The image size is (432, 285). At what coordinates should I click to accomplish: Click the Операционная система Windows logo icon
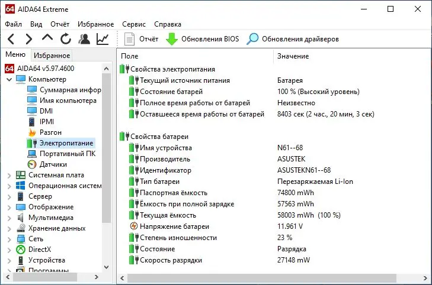click(x=21, y=186)
